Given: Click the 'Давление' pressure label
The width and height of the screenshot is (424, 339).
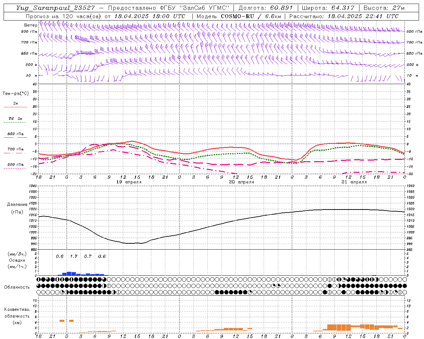Looking at the screenshot, I should click(x=17, y=205).
